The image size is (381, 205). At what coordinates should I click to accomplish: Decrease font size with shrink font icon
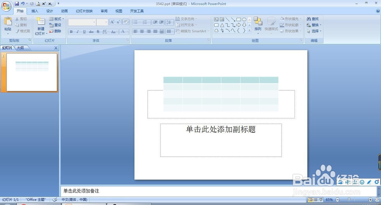(x=118, y=22)
